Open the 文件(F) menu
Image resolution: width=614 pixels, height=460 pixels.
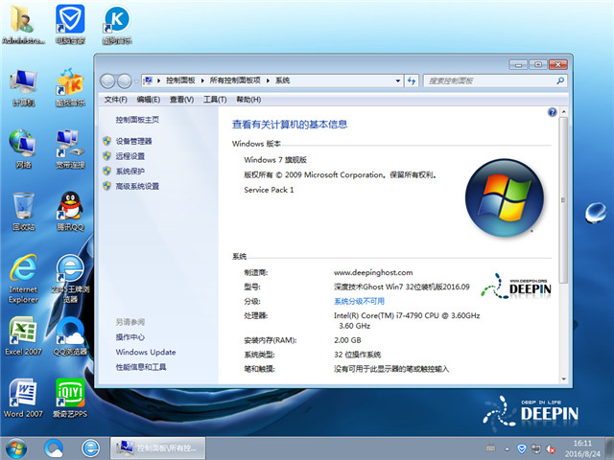point(115,100)
